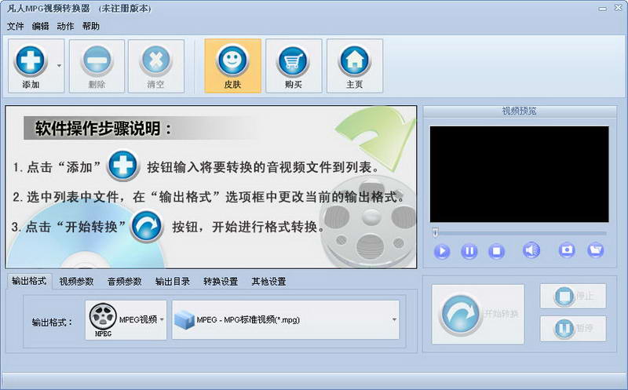Open the snapshot folder icon
The width and height of the screenshot is (628, 390).
(596, 250)
